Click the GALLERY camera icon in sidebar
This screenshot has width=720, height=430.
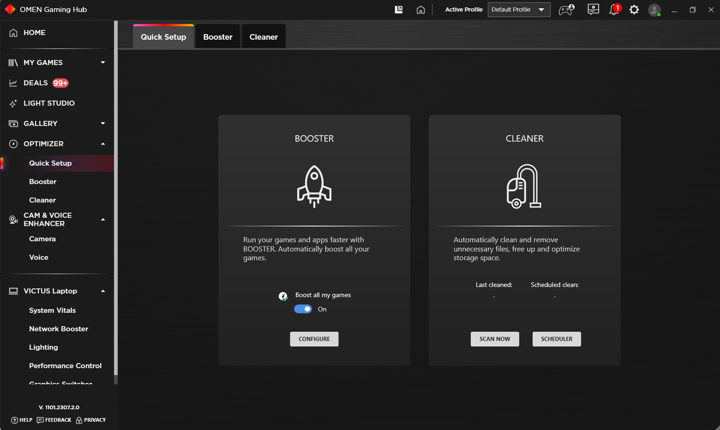[x=13, y=124]
